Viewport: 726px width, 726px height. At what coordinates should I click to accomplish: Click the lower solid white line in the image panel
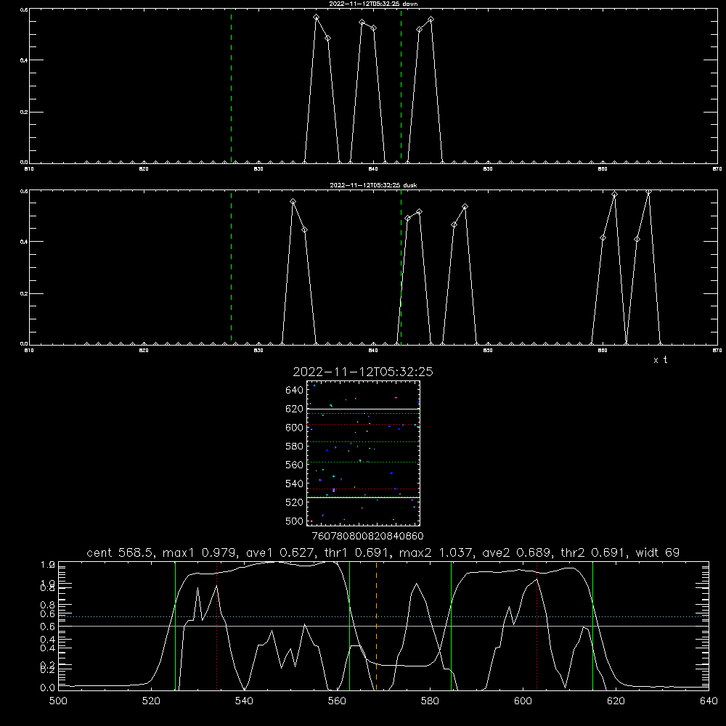[363, 497]
